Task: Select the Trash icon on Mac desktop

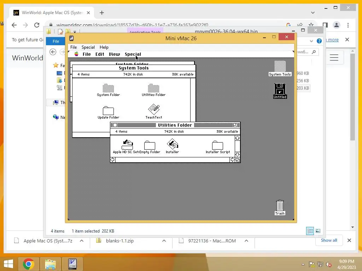Action: (x=280, y=207)
